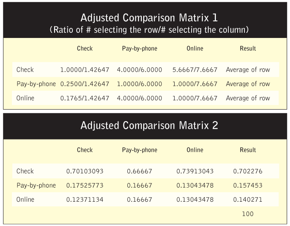Select the 0.1765/1.42647 cell
Viewport: 290px width, 226px height.
(85, 98)
